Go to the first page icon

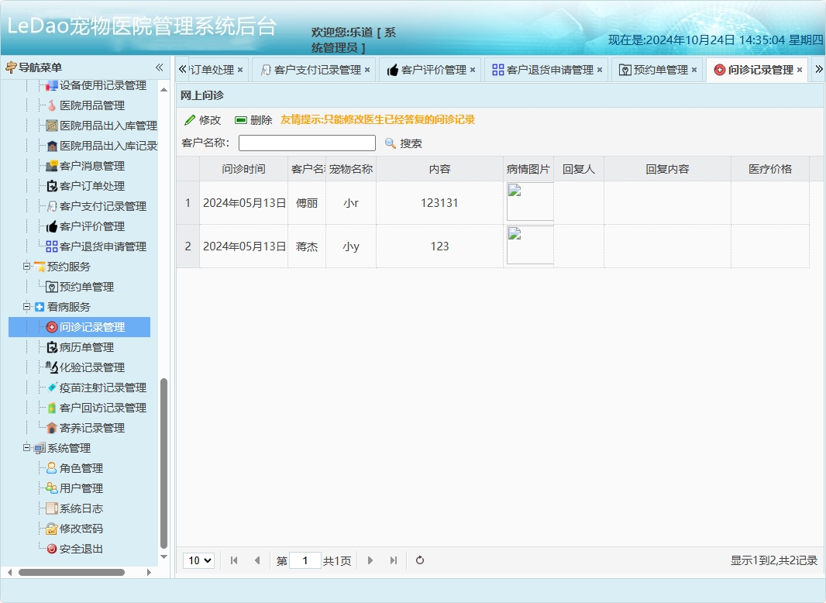pyautogui.click(x=233, y=560)
